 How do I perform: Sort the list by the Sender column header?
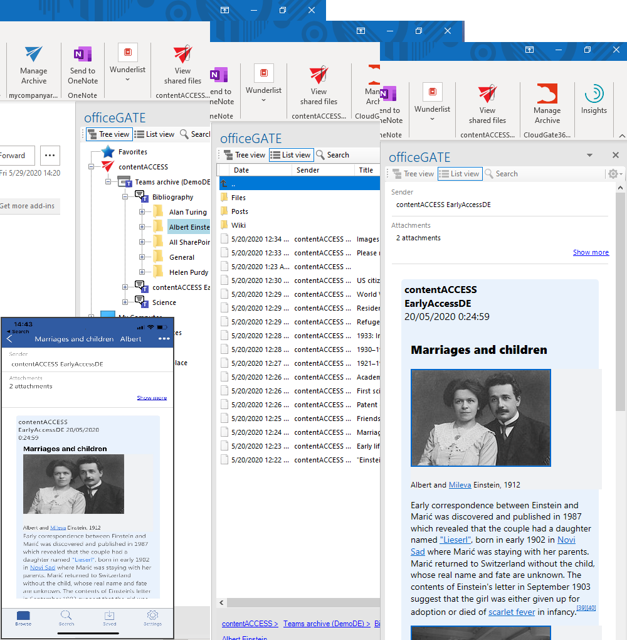(x=308, y=170)
